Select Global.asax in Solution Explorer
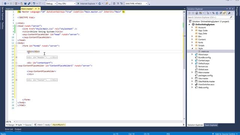The width and height of the screenshot is (240, 135). (x=203, y=69)
